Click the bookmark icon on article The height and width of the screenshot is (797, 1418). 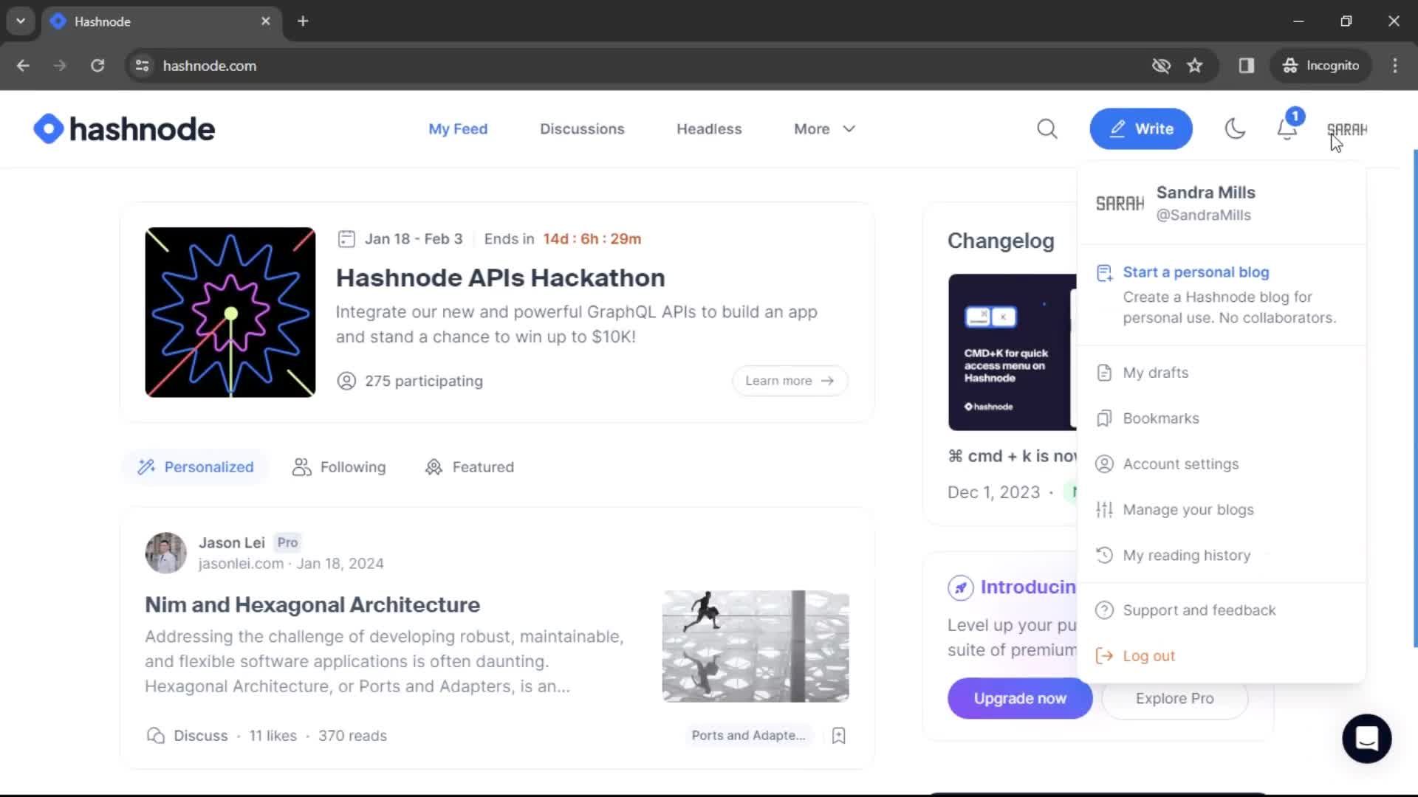pos(838,736)
